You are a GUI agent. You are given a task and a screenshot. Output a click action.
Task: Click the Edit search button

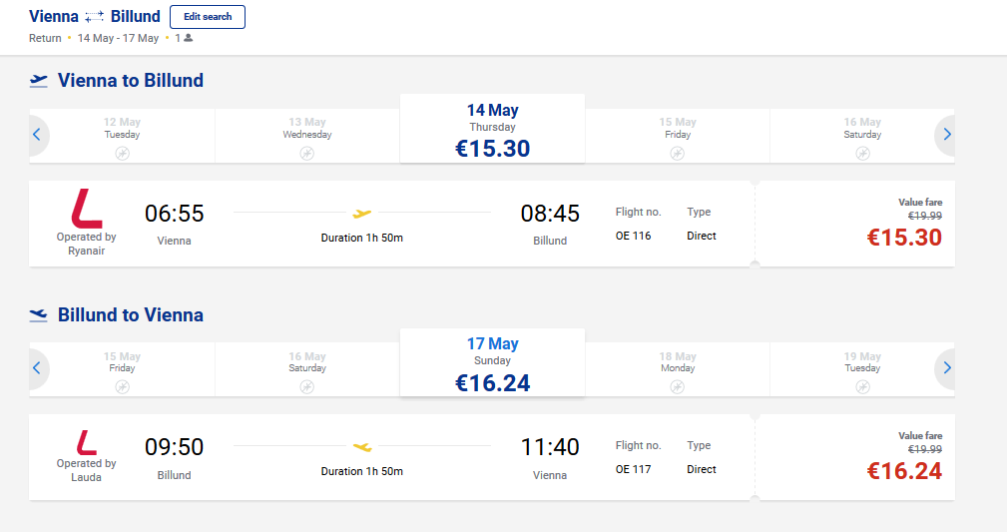[x=208, y=17]
